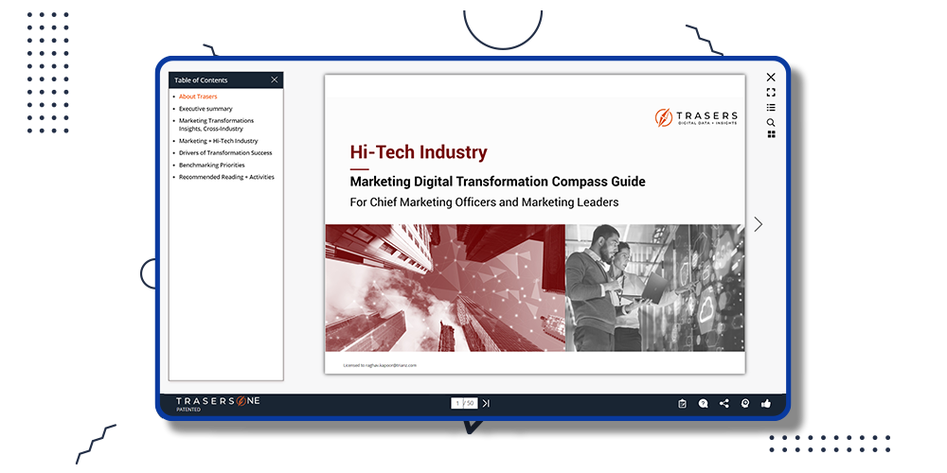Viewport: 947px width, 473px height.
Task: Click the page number input field
Action: 457,403
